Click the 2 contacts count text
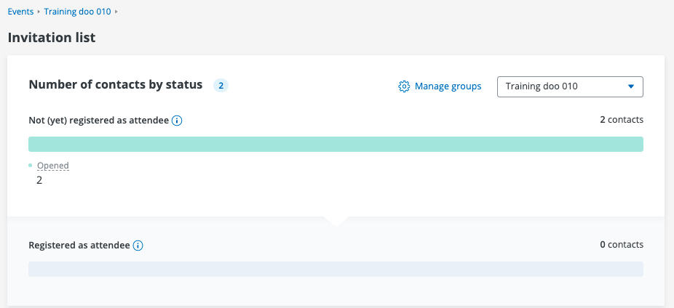 pos(621,120)
